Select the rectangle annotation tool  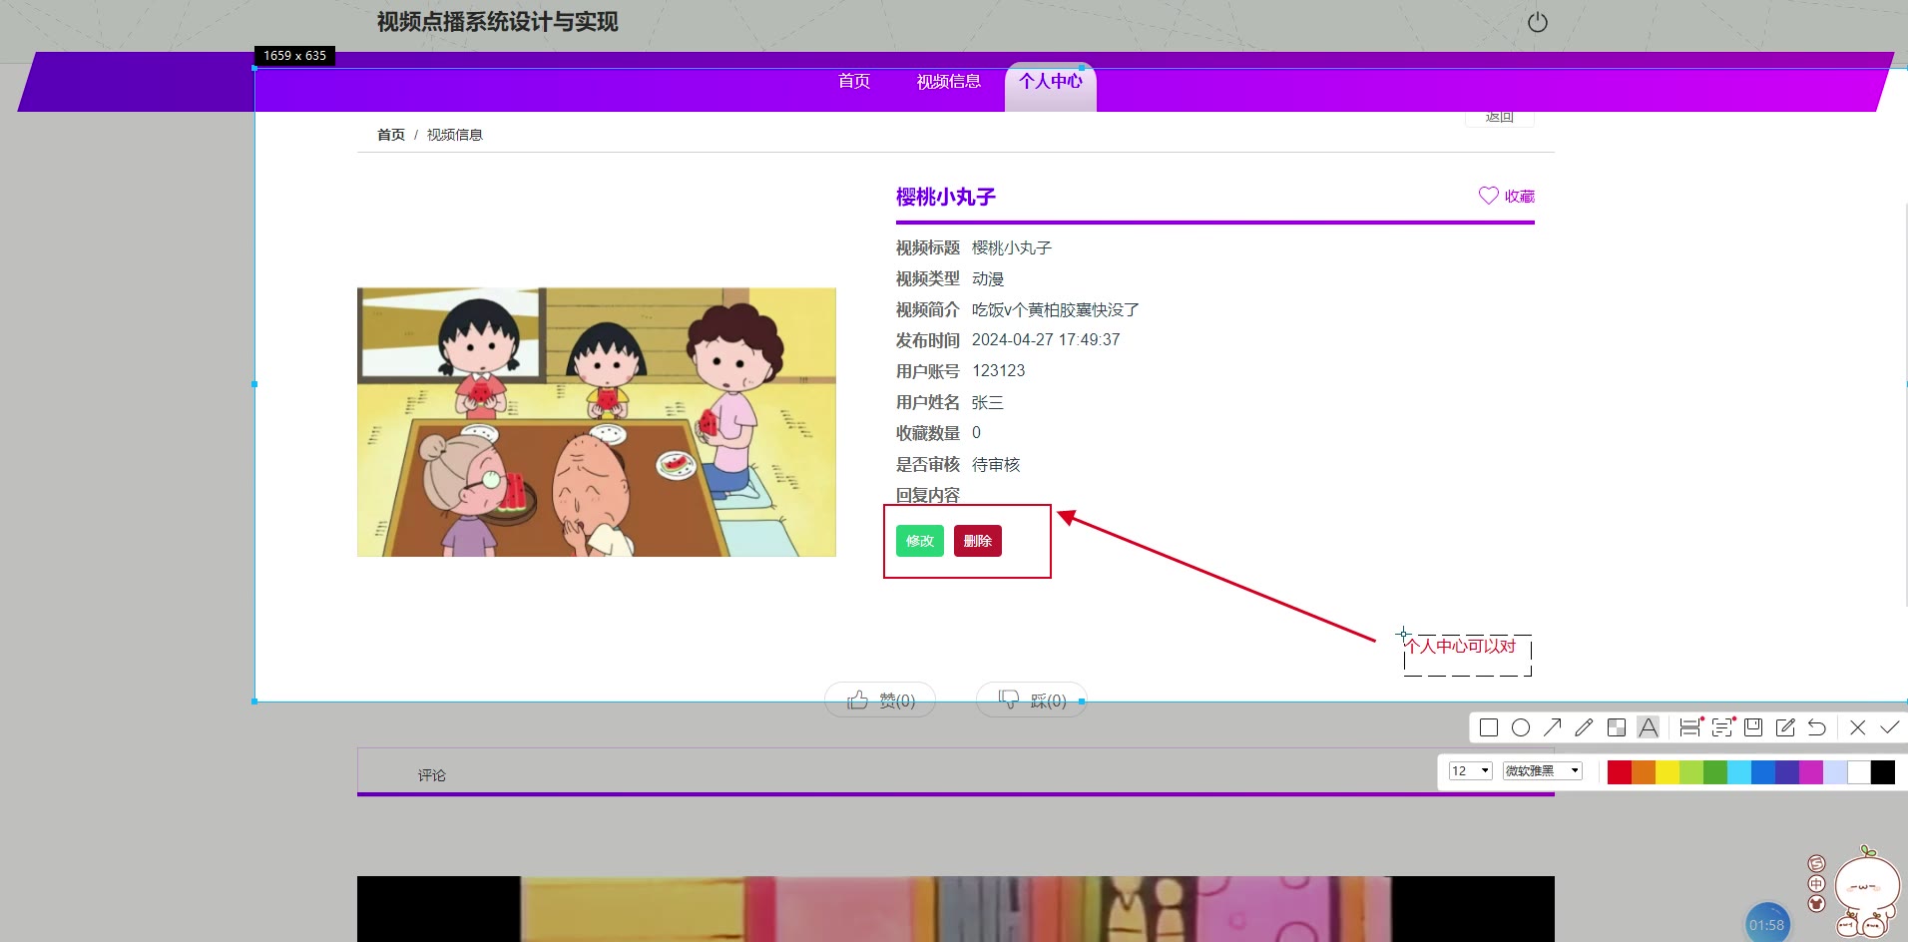click(x=1489, y=727)
